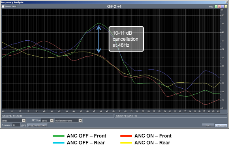The image size is (229, 150).
Task: Click the Frequency Analysis title bar
Action: pyautogui.click(x=114, y=2)
